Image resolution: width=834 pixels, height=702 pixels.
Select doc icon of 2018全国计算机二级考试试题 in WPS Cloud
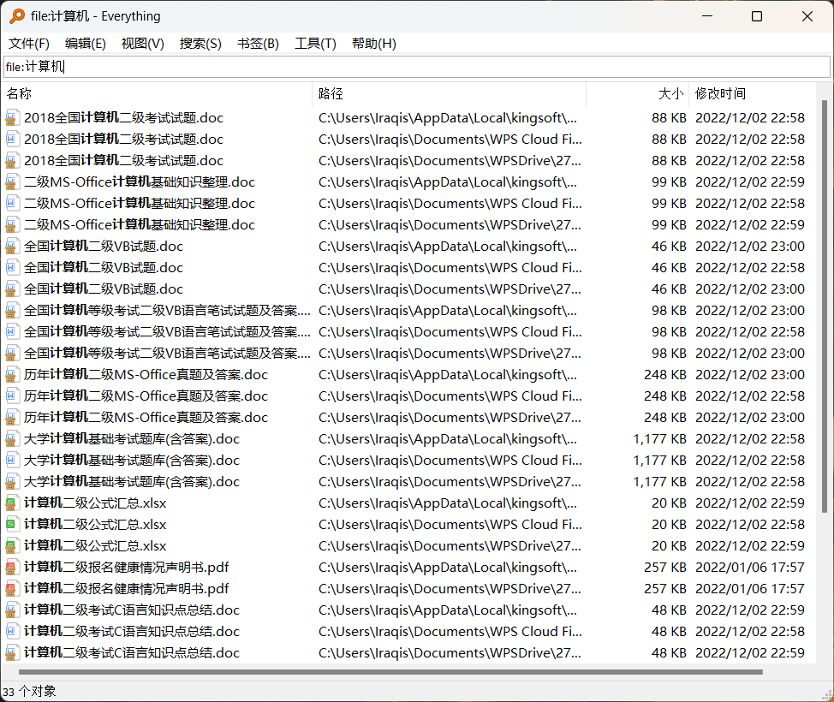pos(11,140)
